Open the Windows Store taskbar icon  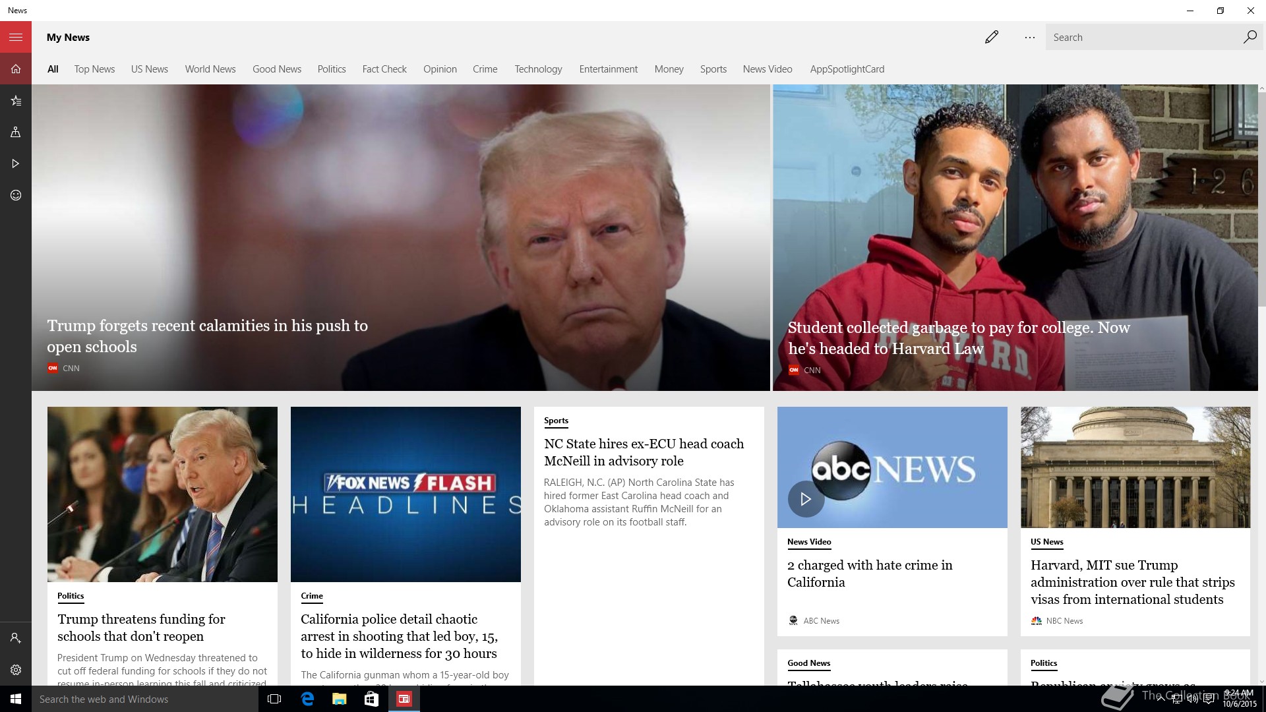(371, 699)
